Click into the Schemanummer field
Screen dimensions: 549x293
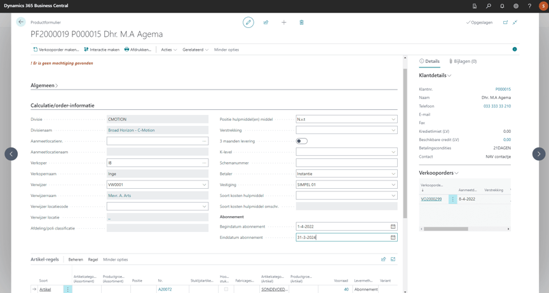[347, 163]
